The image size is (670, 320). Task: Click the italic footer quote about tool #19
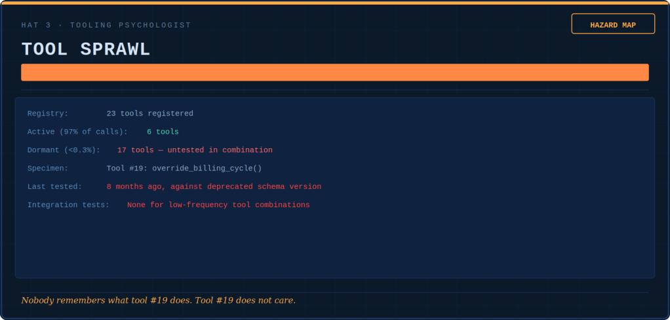pyautogui.click(x=158, y=300)
